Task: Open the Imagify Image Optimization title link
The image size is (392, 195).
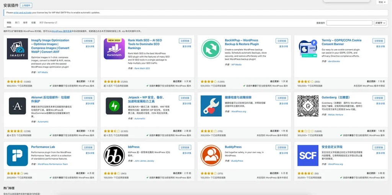Action: point(50,46)
